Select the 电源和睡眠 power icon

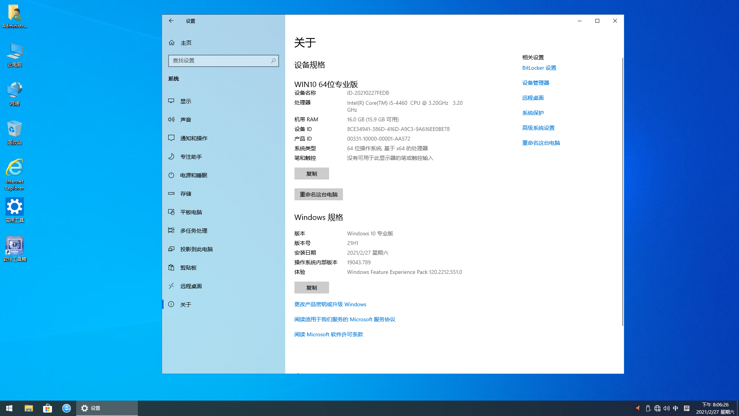[171, 175]
